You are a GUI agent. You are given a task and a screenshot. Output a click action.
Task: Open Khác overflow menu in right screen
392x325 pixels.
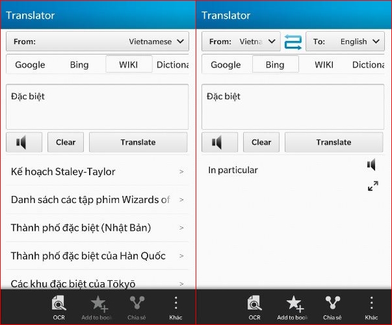pos(371,307)
